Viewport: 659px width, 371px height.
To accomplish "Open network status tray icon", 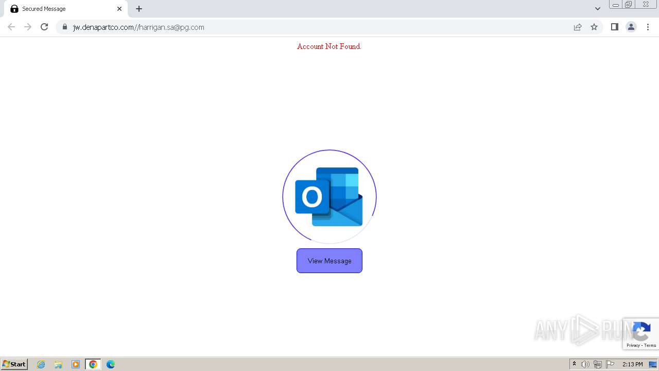I will coord(598,364).
